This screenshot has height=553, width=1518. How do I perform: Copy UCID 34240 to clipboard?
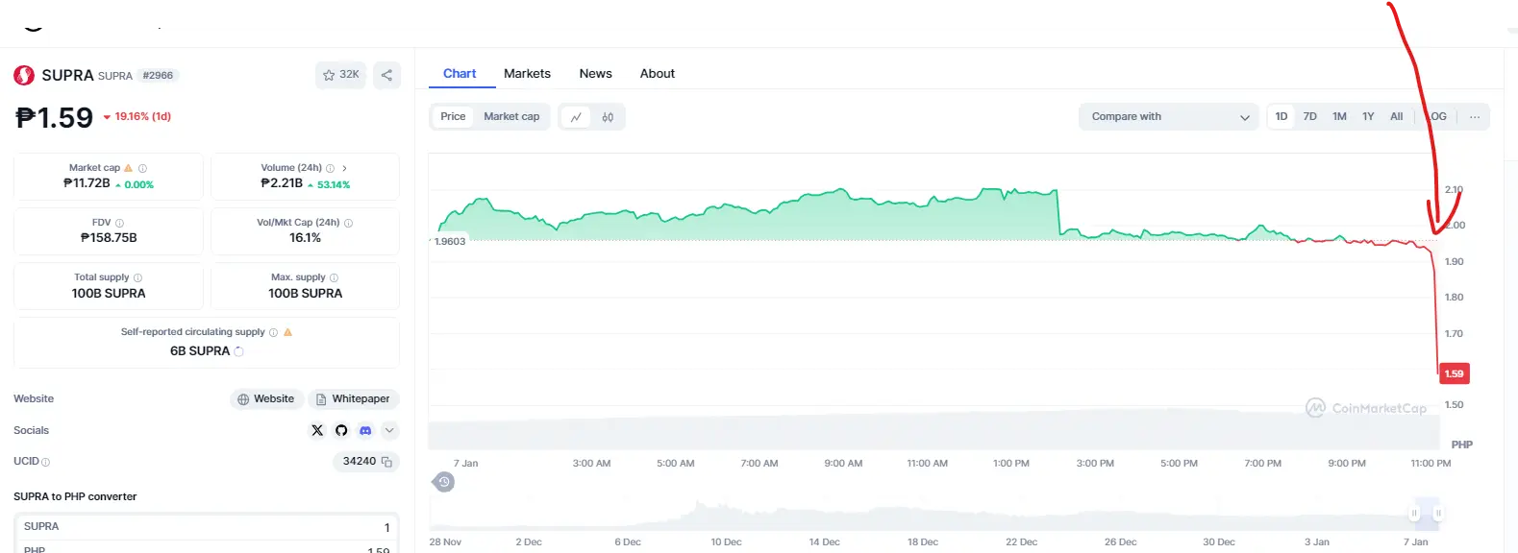click(386, 462)
